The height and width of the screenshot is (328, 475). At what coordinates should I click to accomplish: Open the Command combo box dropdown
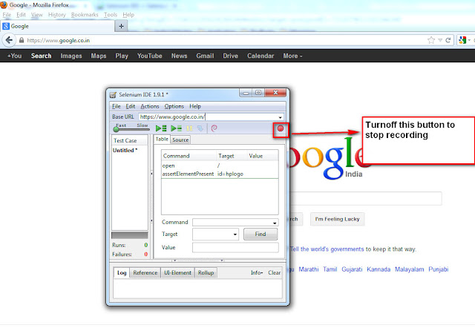coord(275,223)
